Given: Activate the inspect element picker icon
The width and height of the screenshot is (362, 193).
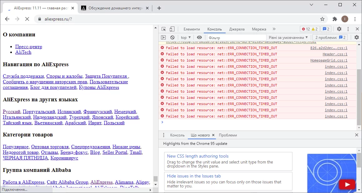Looking at the screenshot, I should (x=164, y=29).
